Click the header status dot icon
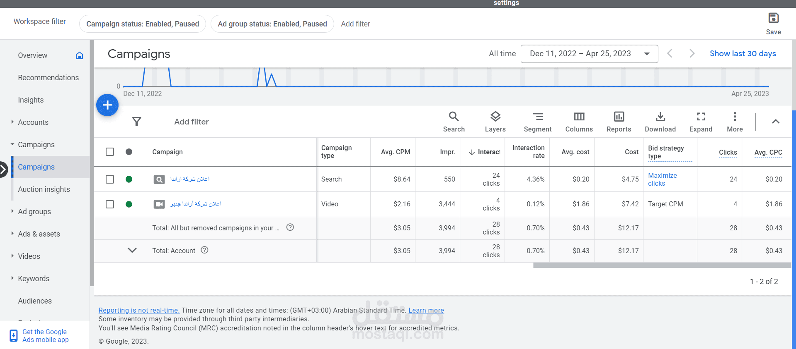The width and height of the screenshot is (796, 349). 129,152
